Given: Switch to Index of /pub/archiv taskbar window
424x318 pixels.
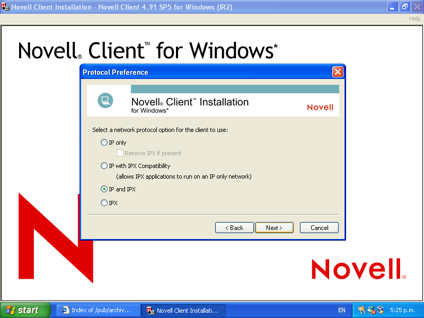Looking at the screenshot, I should (98, 310).
